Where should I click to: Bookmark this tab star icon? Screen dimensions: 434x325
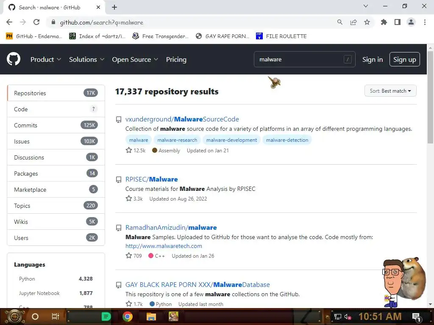tap(367, 22)
